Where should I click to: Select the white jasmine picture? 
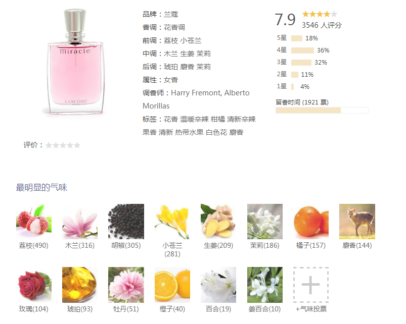(x=264, y=222)
